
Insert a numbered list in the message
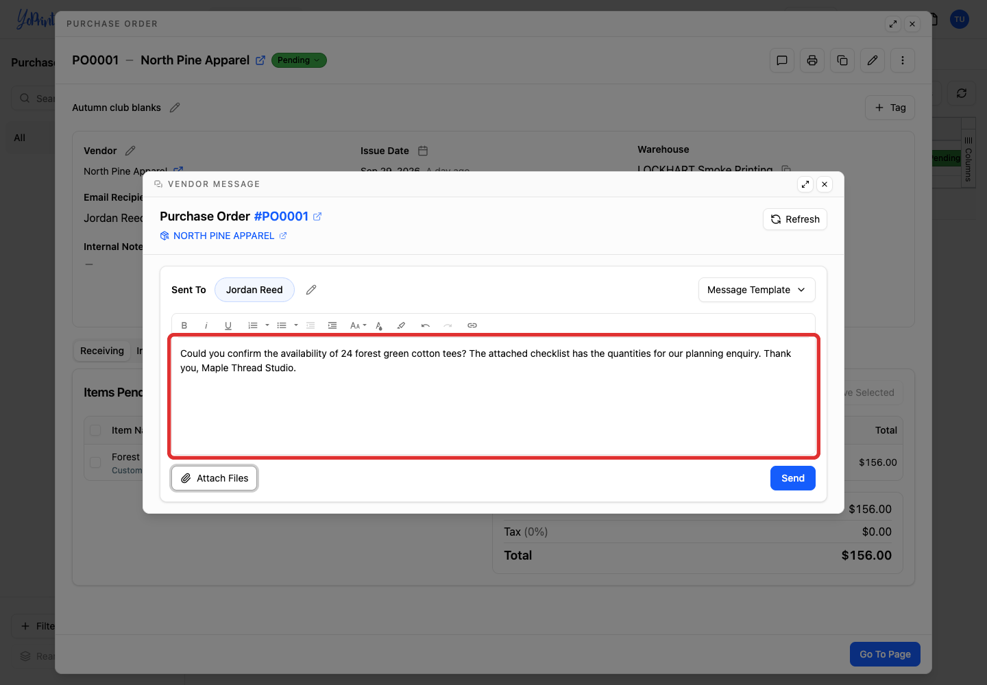pyautogui.click(x=253, y=325)
